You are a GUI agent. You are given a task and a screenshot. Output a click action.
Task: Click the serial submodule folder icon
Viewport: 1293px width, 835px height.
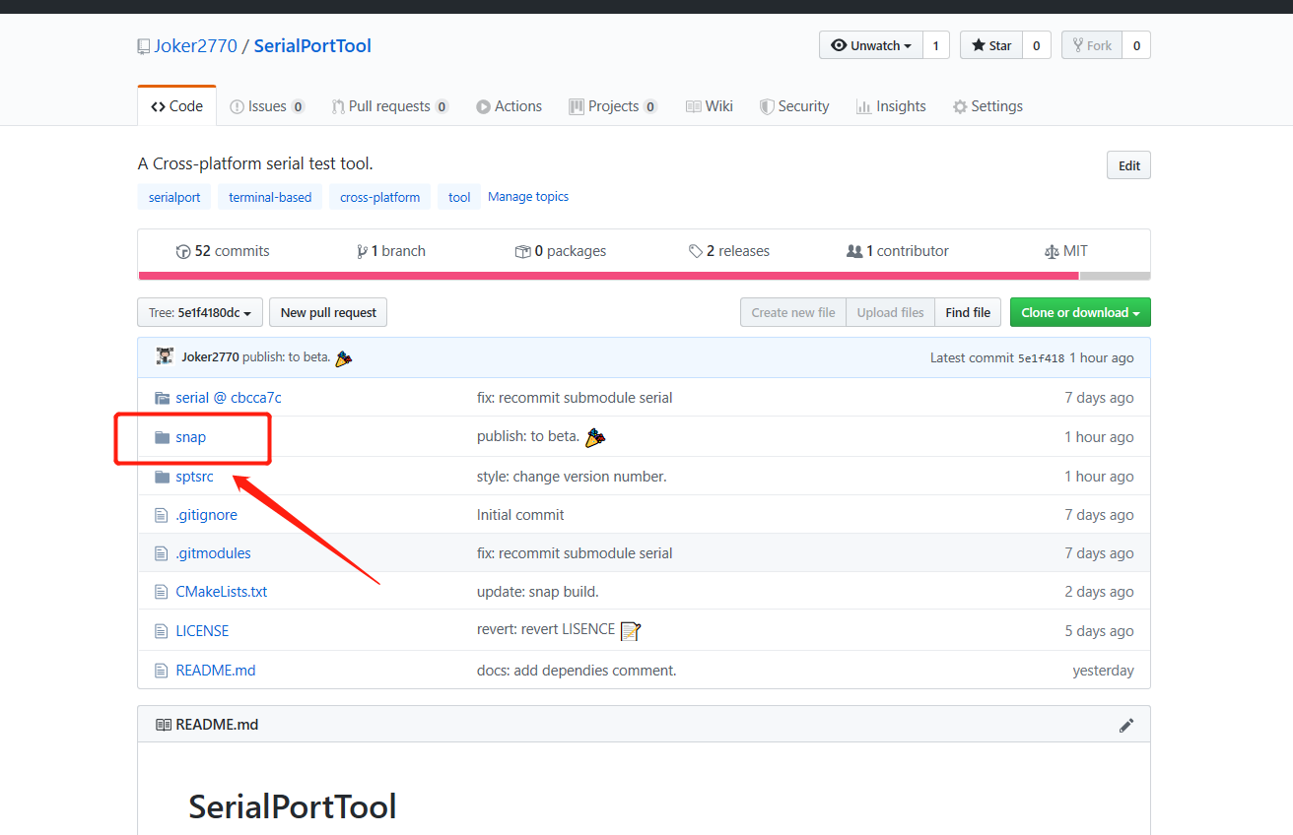(162, 398)
